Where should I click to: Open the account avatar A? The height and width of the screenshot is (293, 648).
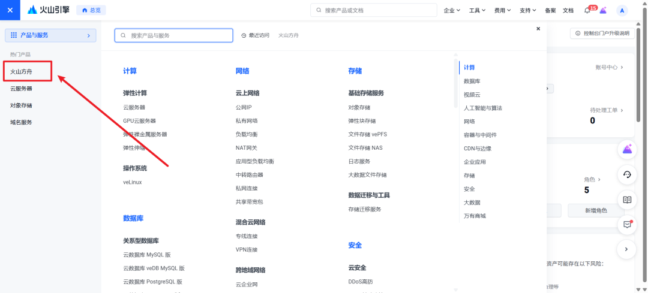coord(622,11)
